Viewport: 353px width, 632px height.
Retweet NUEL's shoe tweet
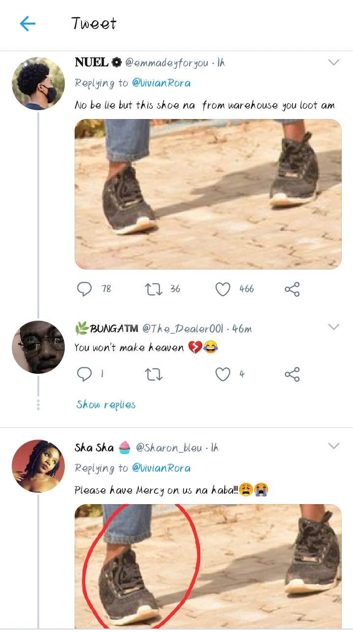tap(154, 289)
